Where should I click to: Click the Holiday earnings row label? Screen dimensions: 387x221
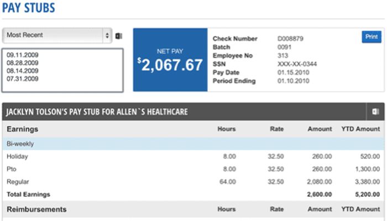pyautogui.click(x=17, y=156)
